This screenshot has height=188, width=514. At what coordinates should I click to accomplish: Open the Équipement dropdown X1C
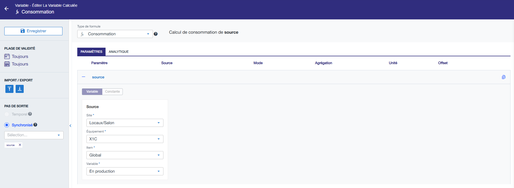coord(125,139)
